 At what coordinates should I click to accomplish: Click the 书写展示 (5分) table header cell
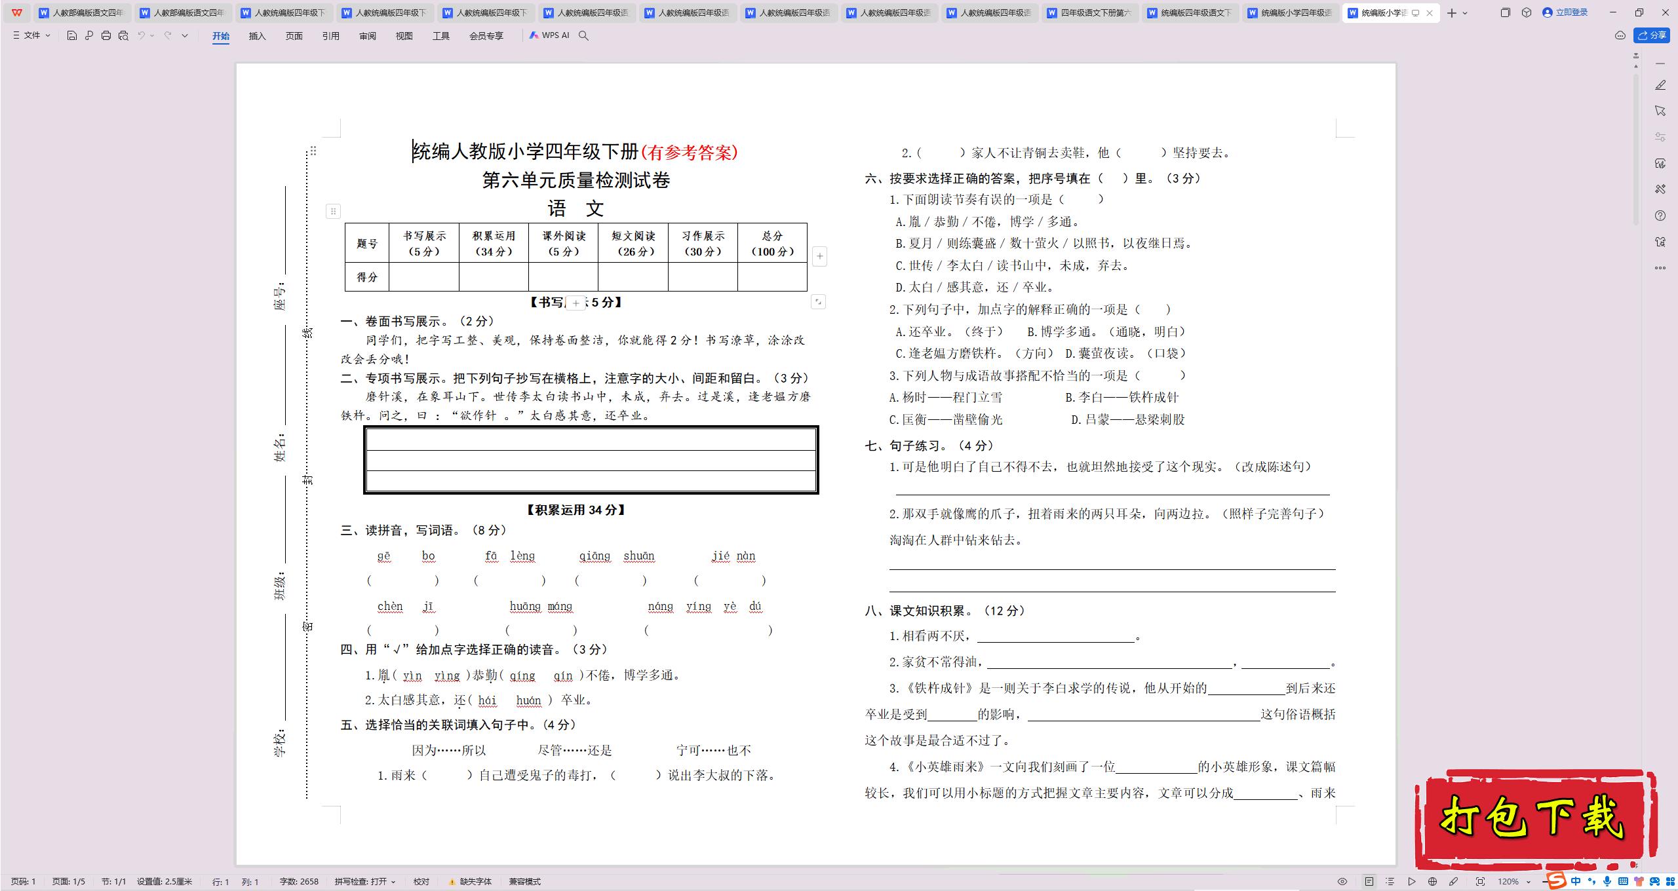(x=424, y=244)
